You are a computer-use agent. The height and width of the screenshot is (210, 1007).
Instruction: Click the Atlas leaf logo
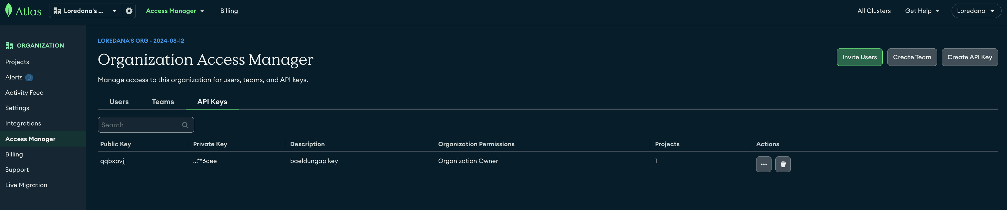pos(9,11)
